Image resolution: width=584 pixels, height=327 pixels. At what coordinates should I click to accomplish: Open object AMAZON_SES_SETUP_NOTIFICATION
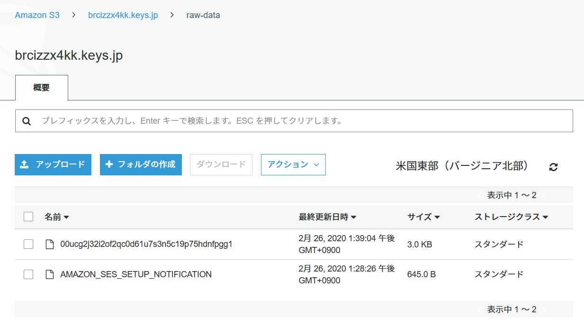pos(136,274)
